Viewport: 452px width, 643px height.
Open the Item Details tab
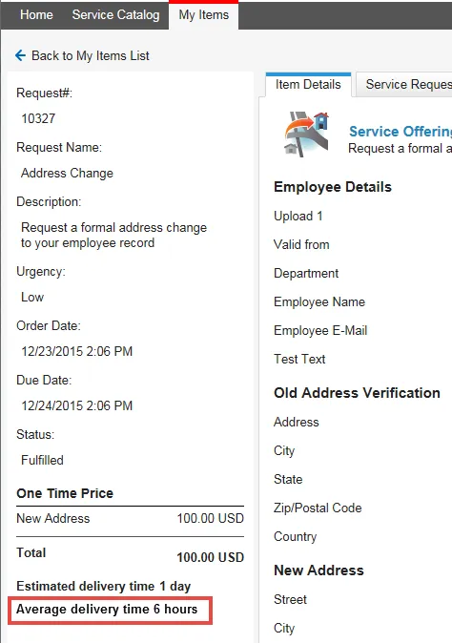pos(308,85)
